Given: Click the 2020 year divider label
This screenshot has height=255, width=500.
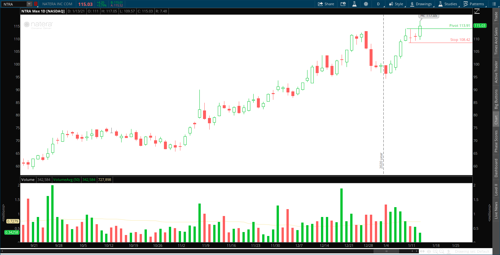Looking at the screenshot, I should tap(381, 161).
